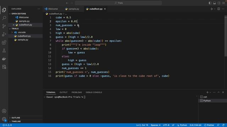Open the notifications bell icon
The width and height of the screenshot is (227, 127).
pos(223,125)
